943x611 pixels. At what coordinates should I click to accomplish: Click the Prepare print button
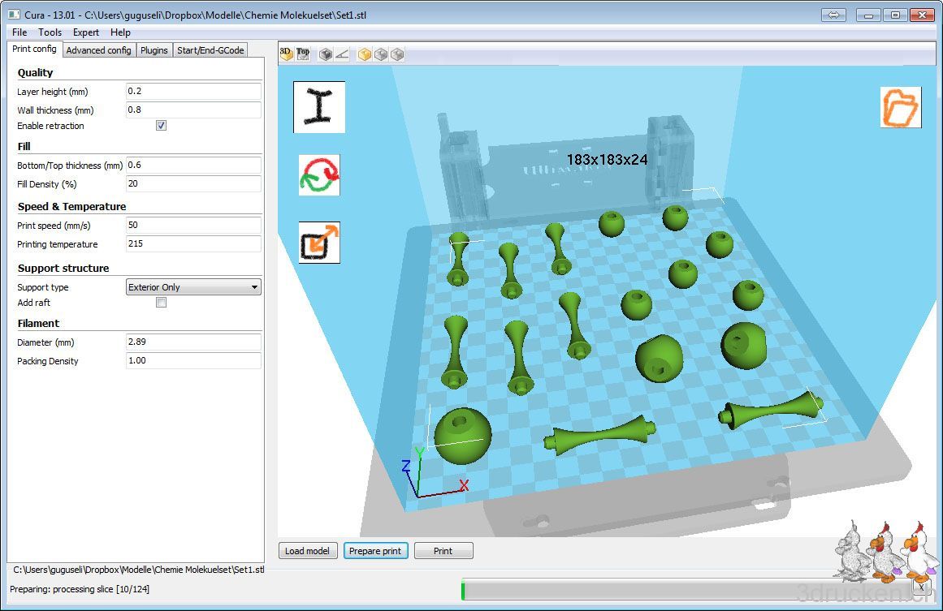[x=375, y=551]
